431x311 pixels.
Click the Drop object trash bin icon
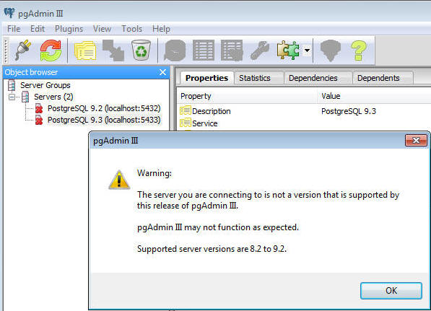pos(141,50)
